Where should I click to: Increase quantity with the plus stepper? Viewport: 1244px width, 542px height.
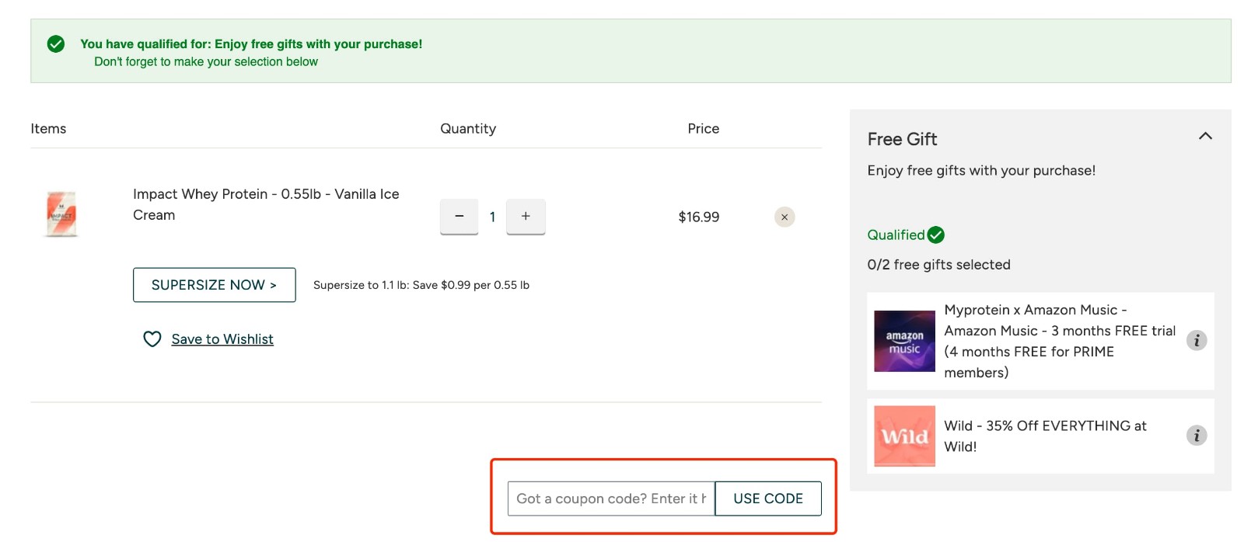coord(526,217)
